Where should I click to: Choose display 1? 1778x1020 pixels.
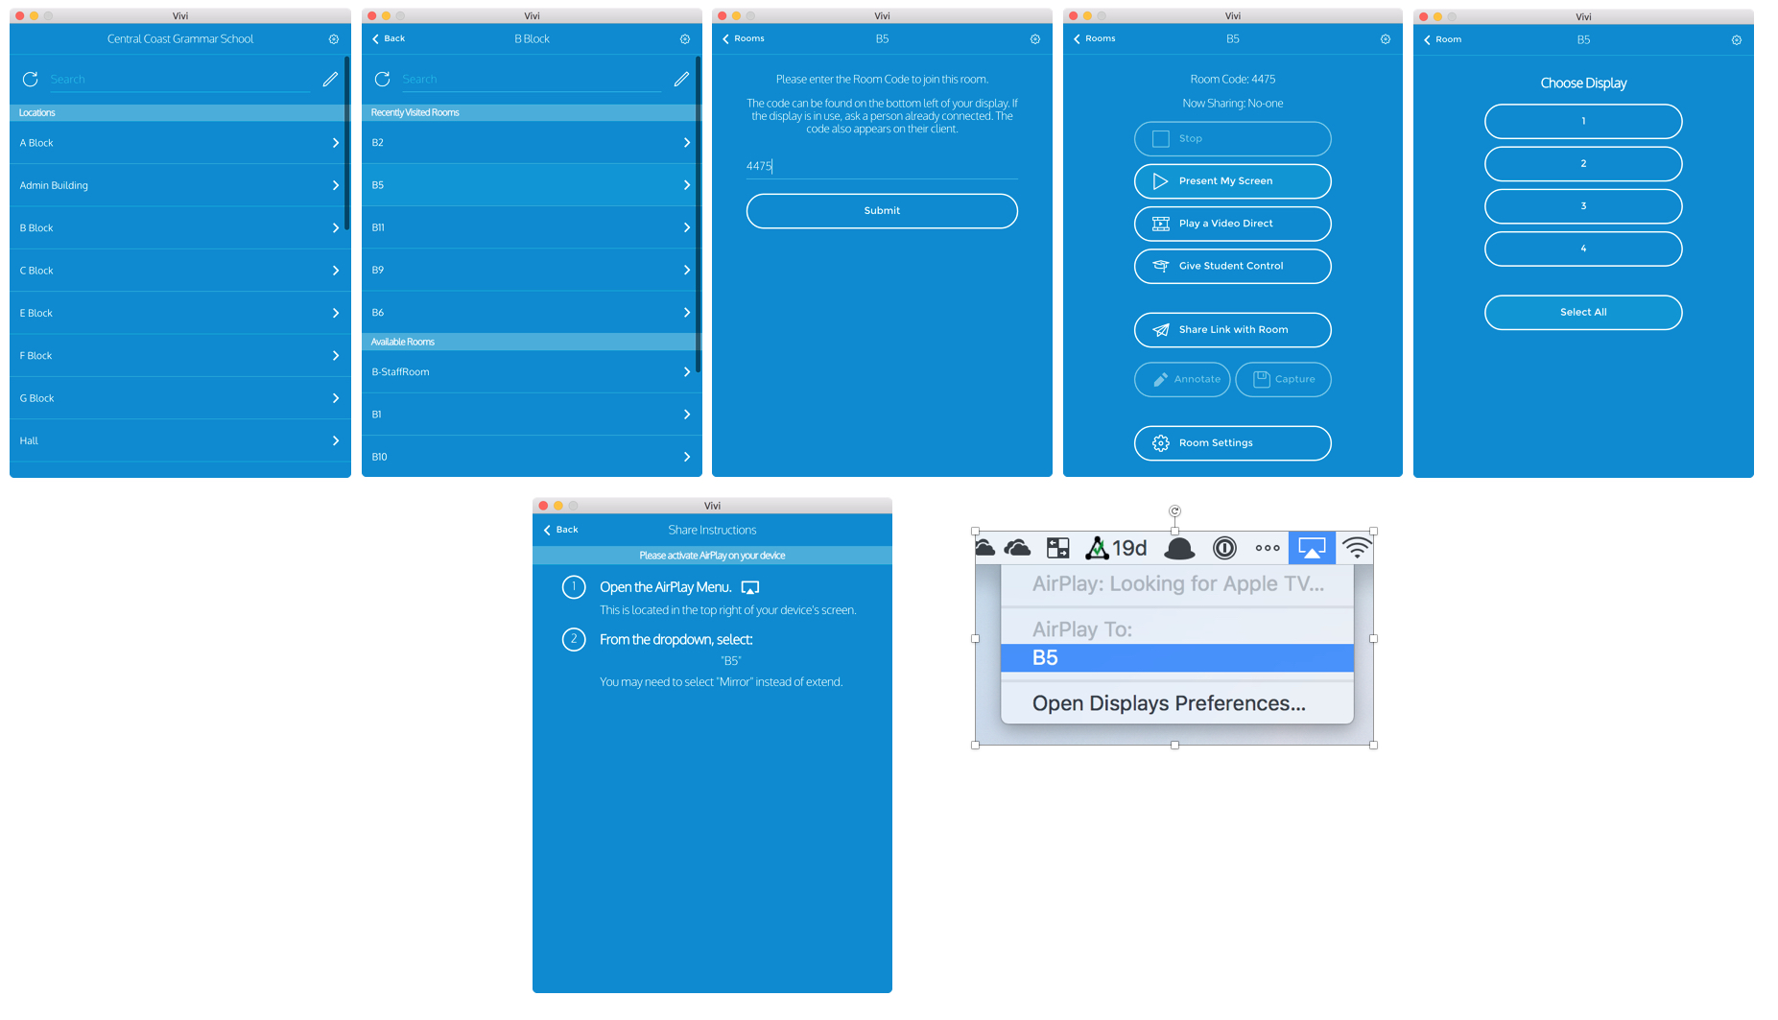point(1583,122)
